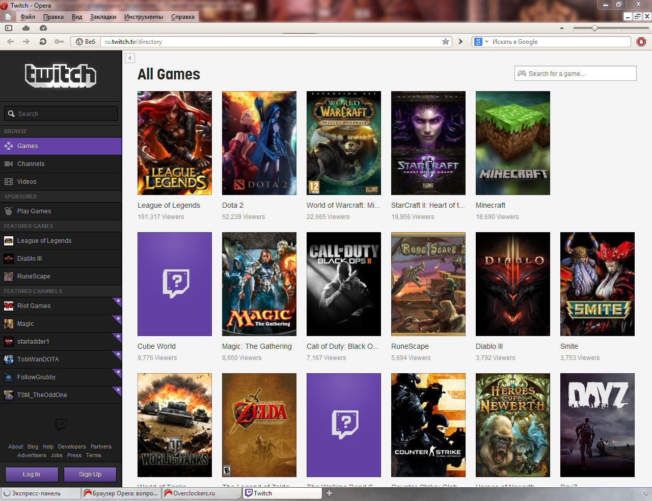The height and width of the screenshot is (501, 652).
Task: Bookmark the page with the star icon
Action: pyautogui.click(x=446, y=42)
